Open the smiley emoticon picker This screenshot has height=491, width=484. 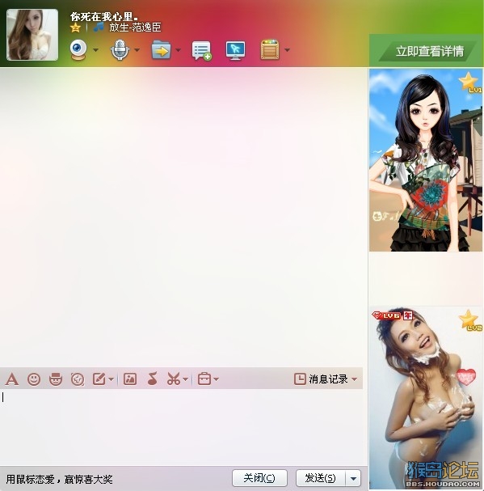pyautogui.click(x=34, y=379)
